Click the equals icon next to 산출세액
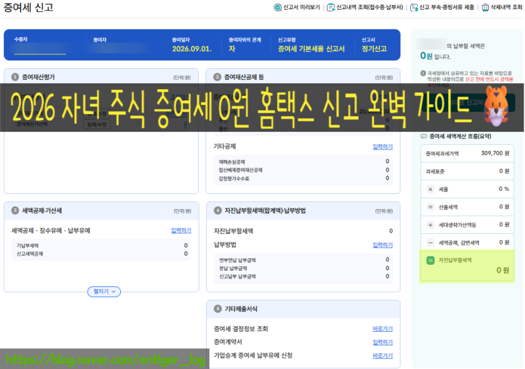The image size is (525, 369). tap(430, 207)
